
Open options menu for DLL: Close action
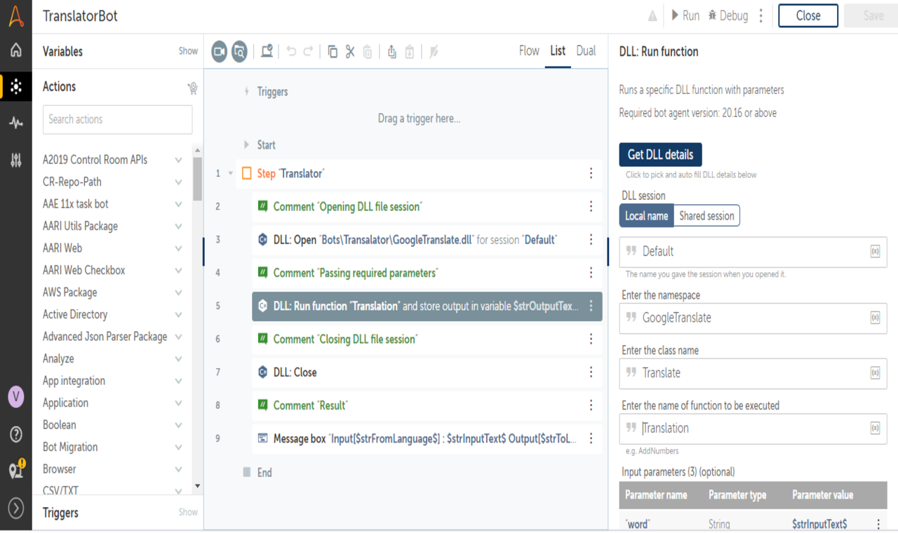(x=591, y=372)
